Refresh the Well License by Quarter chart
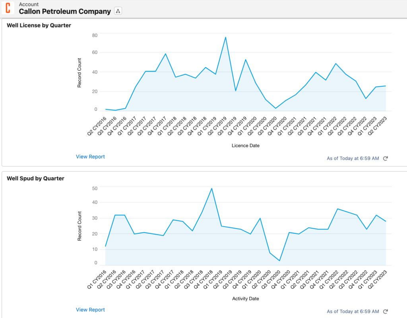Screen dimensions: 407x318 tap(385, 158)
